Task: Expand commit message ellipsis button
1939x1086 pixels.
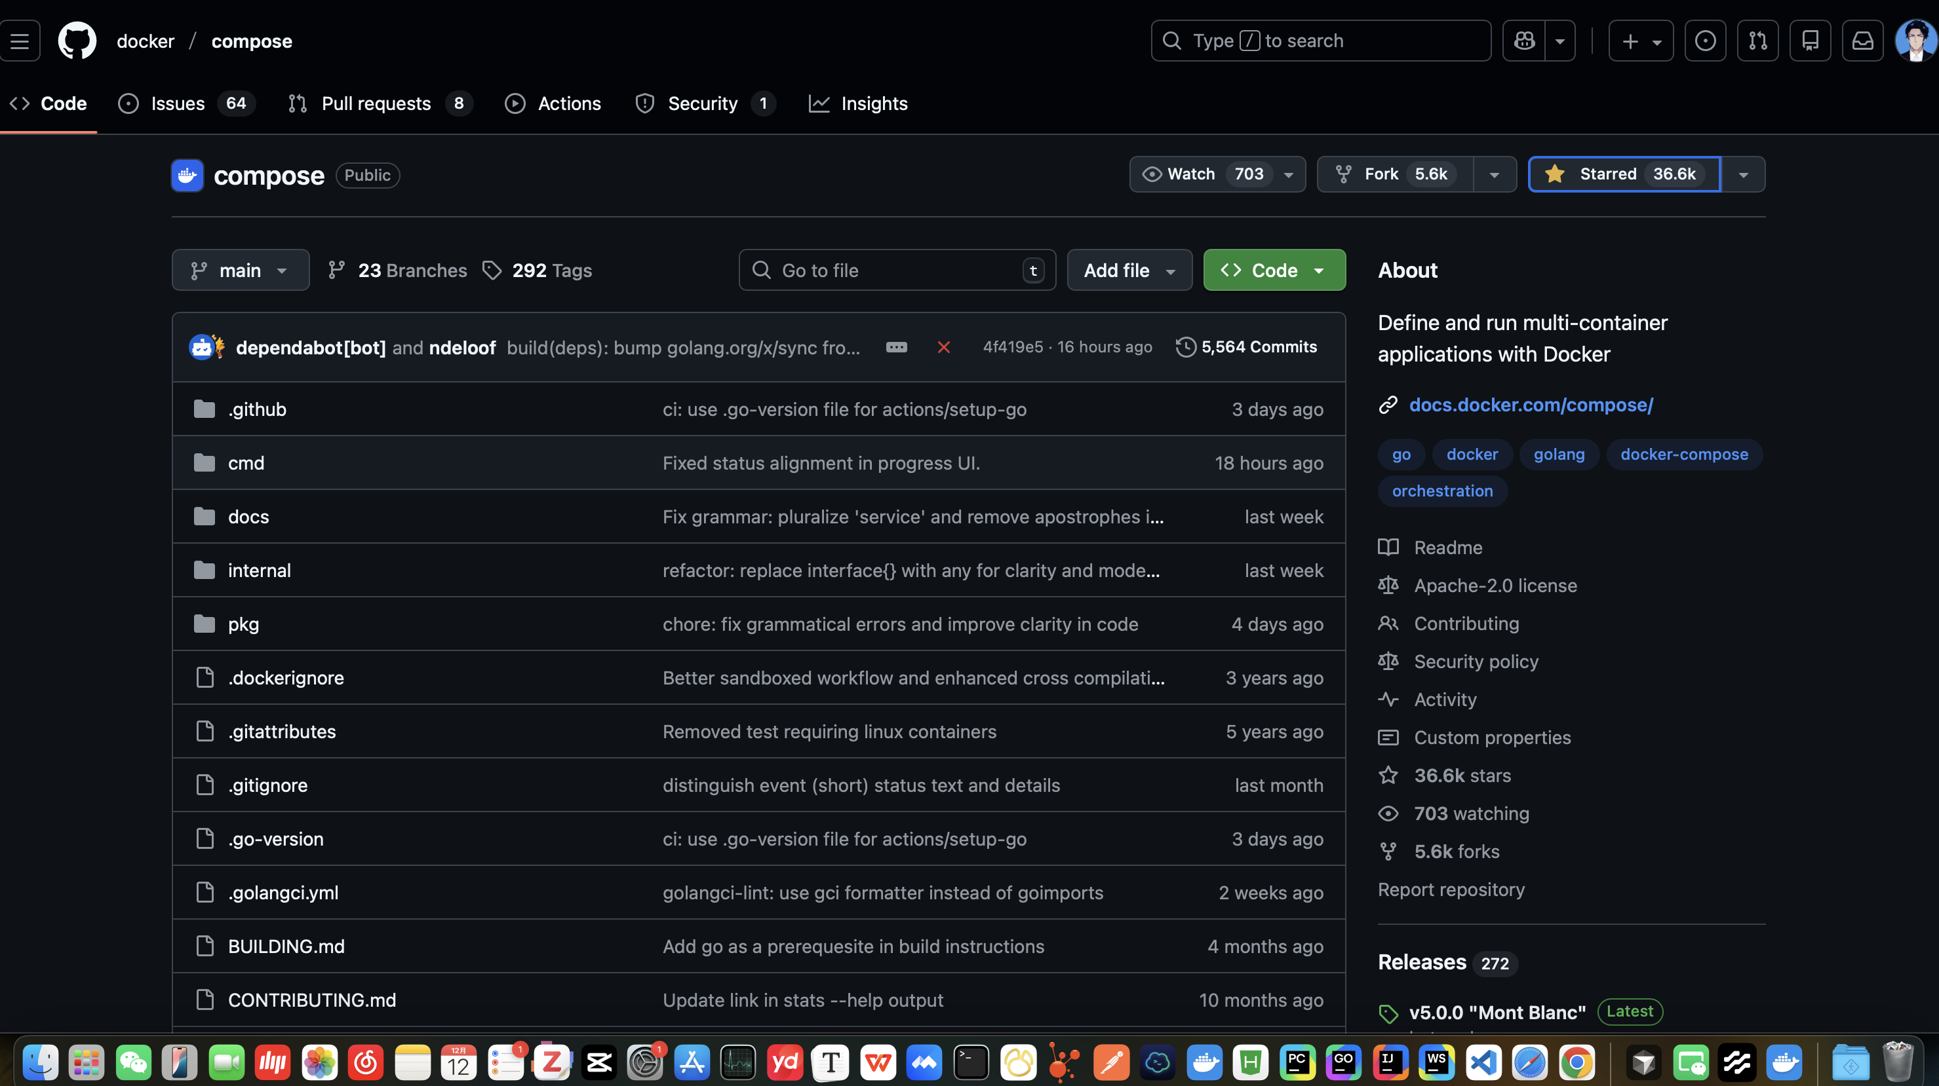Action: (x=895, y=347)
